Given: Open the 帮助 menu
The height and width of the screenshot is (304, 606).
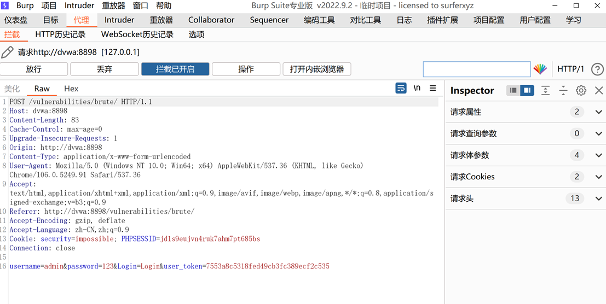Looking at the screenshot, I should [x=164, y=6].
